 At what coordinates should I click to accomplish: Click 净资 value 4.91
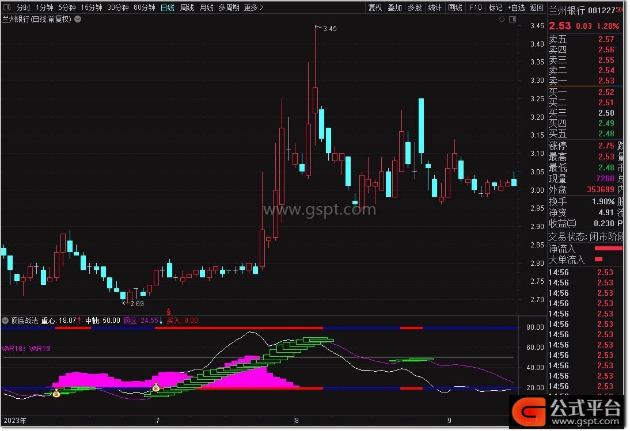coord(606,212)
